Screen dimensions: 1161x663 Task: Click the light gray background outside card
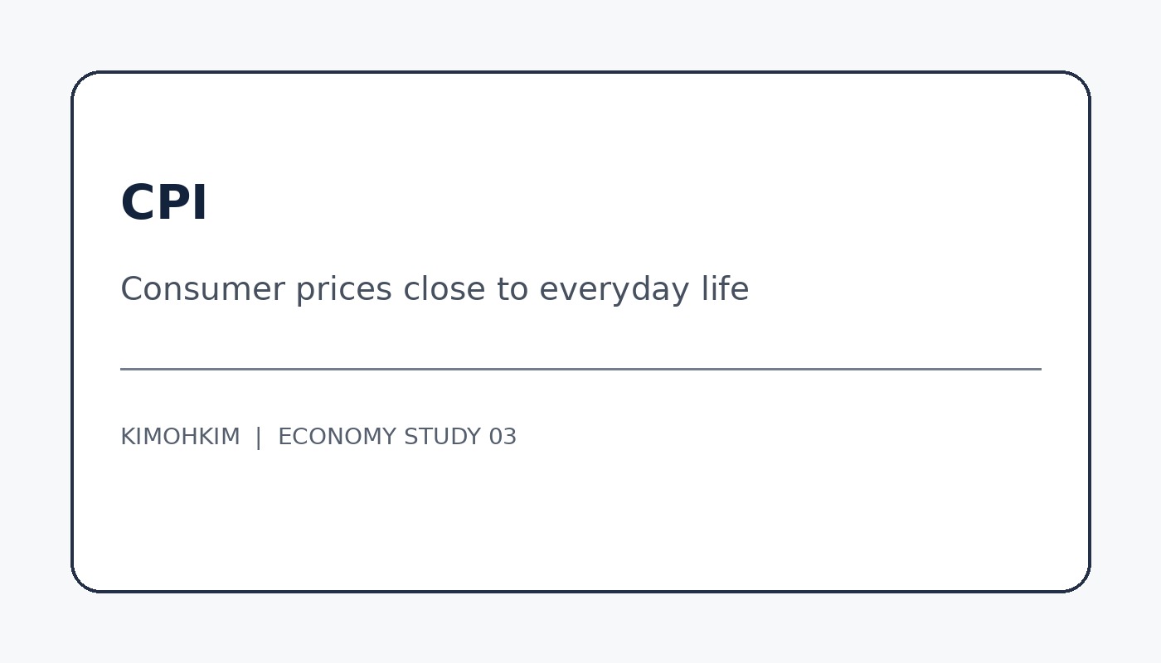[580, 33]
